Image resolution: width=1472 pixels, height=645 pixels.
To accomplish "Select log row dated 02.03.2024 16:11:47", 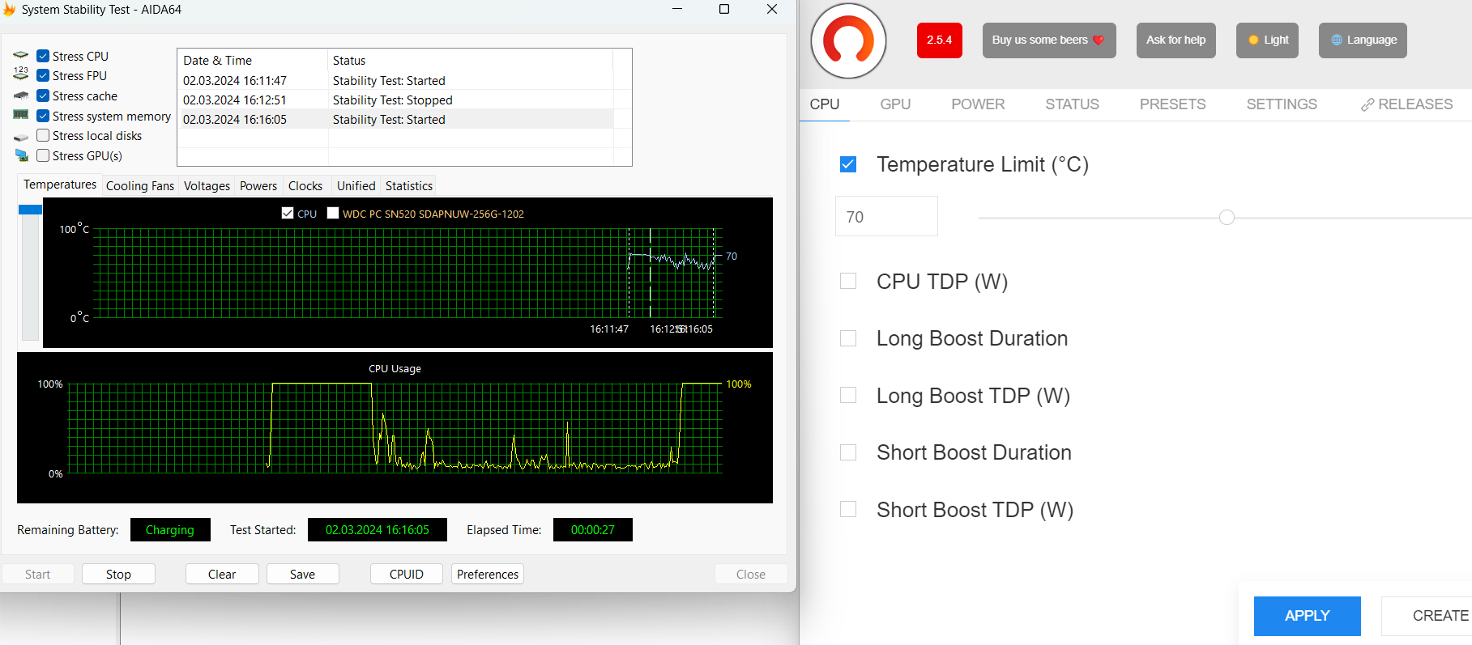I will click(x=395, y=80).
